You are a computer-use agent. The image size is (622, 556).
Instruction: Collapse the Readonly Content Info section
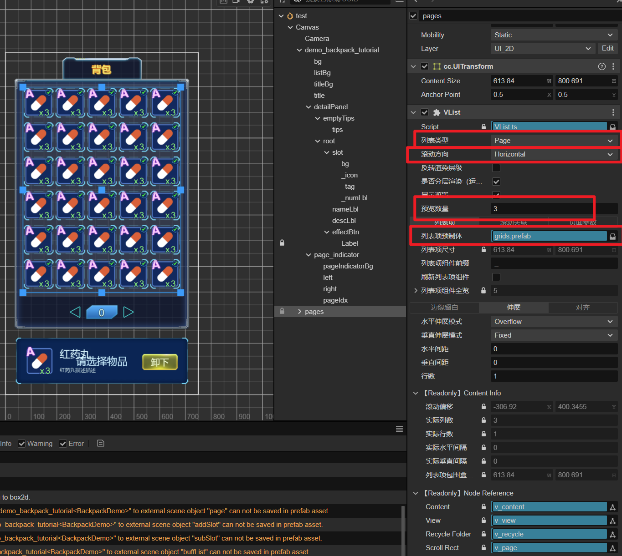pos(416,393)
